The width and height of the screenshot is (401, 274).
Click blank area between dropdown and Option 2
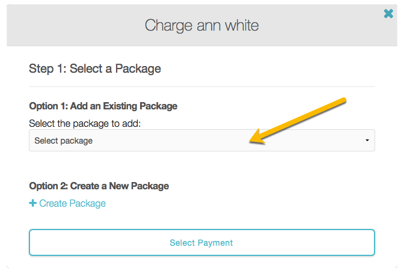click(201, 165)
